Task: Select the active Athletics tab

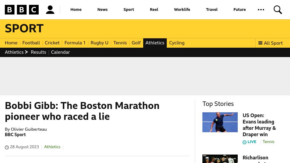Action: (155, 43)
